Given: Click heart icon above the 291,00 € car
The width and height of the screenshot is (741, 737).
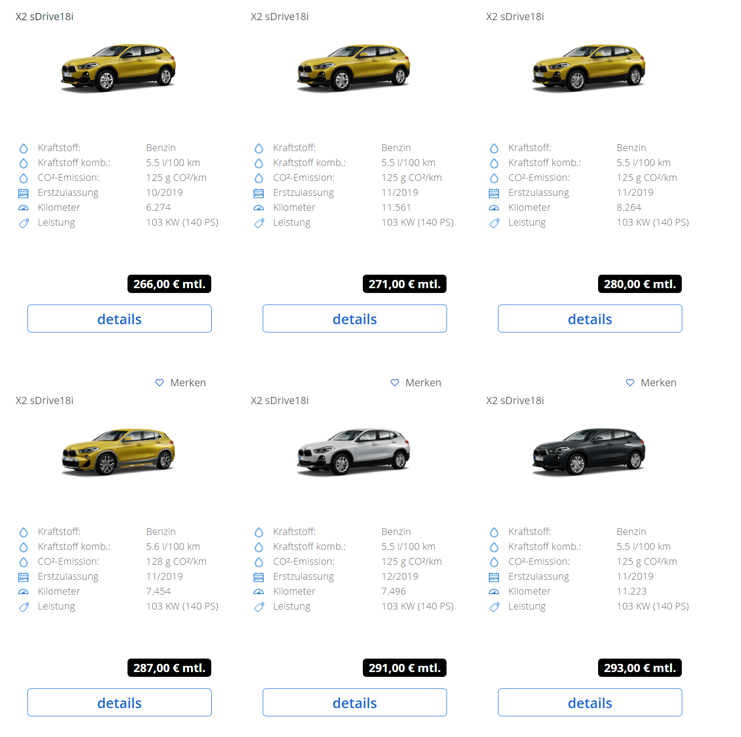Looking at the screenshot, I should [395, 382].
